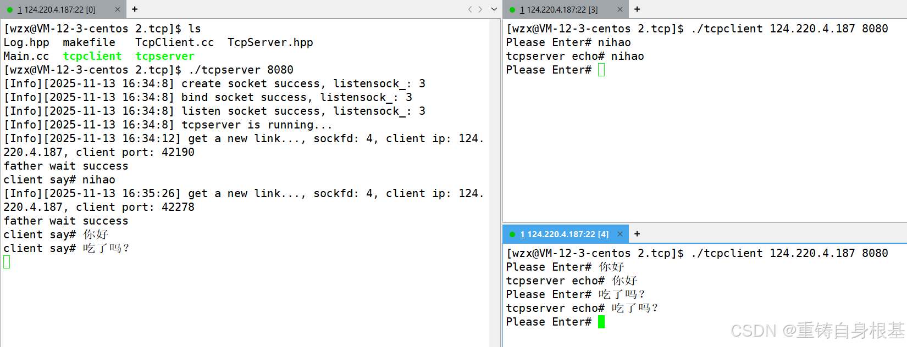Viewport: 907px width, 347px height.
Task: Click 'TcpServer.hpp' file name
Action: pos(270,42)
